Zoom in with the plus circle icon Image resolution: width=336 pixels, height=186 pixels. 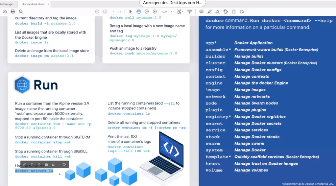tap(155, 12)
